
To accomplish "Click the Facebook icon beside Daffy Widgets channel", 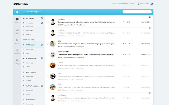I will point(24,72).
